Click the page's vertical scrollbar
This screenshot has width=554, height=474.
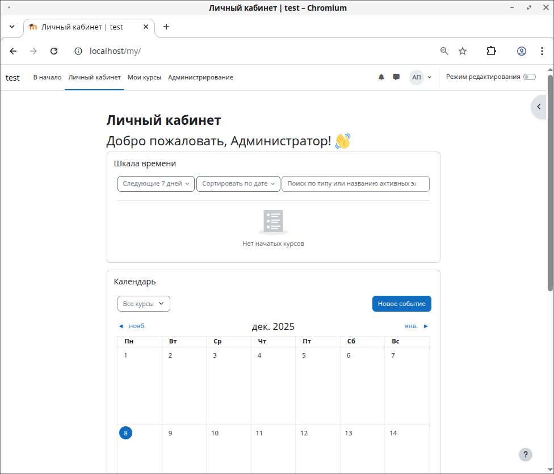pyautogui.click(x=549, y=182)
